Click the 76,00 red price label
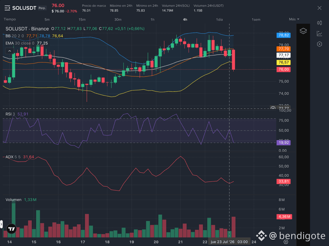 tap(283, 69)
